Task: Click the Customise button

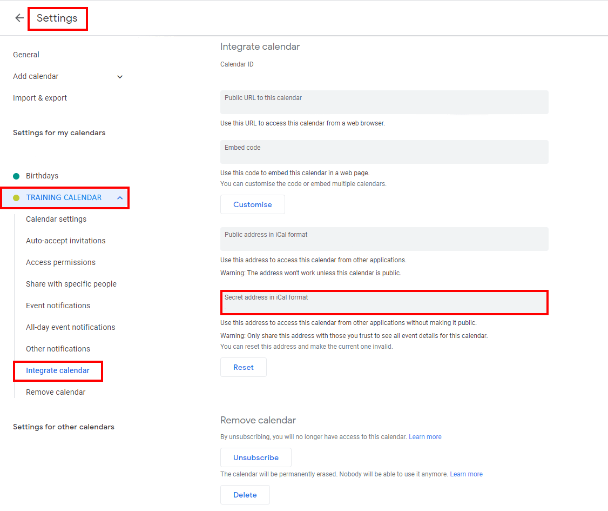Action: (252, 204)
